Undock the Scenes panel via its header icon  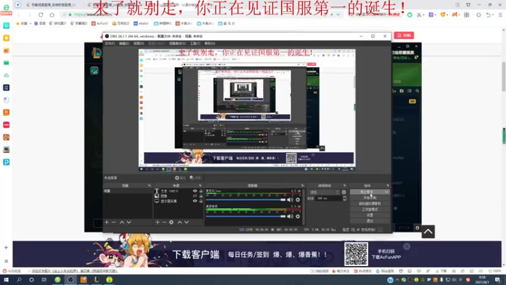149,186
